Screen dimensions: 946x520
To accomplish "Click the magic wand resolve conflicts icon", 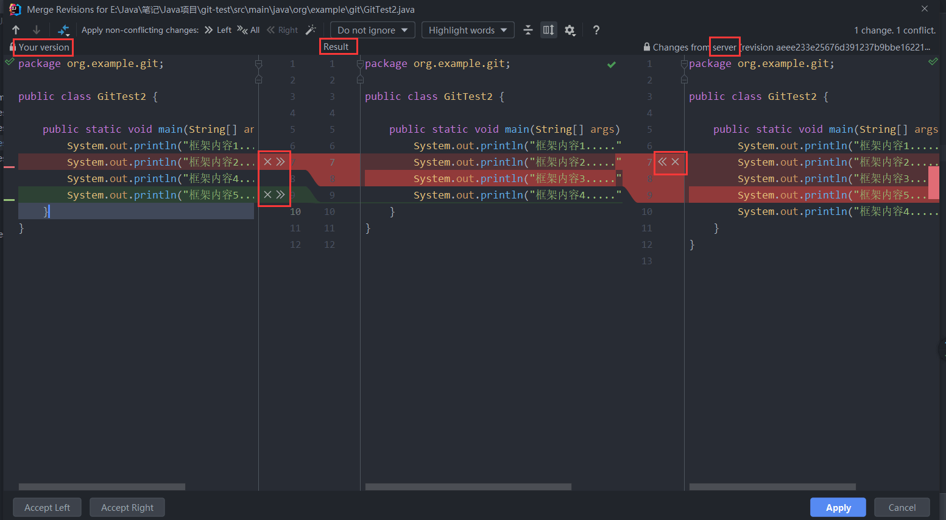I will (x=311, y=30).
